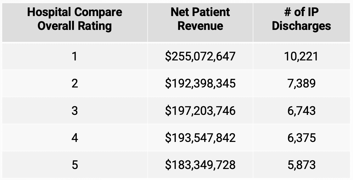Click the word "Discharges" in the header
353x180 pixels.
(301, 26)
